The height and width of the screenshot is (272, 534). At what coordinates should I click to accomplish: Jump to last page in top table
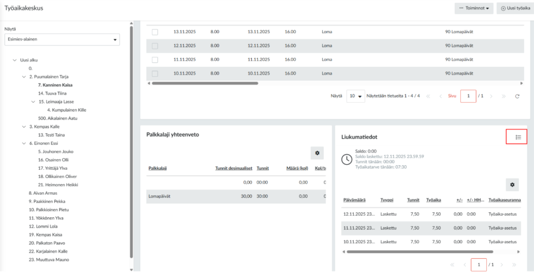point(504,96)
